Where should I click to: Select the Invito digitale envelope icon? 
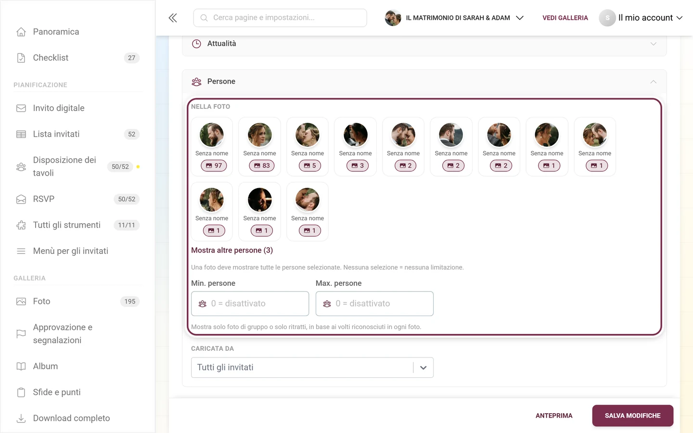21,108
